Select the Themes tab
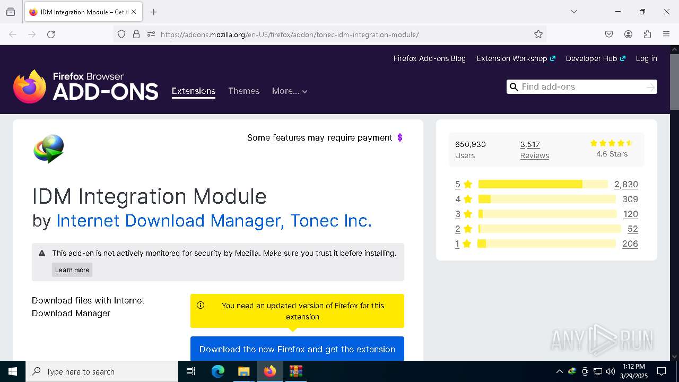Screen dimensions: 679x382 (243, 91)
